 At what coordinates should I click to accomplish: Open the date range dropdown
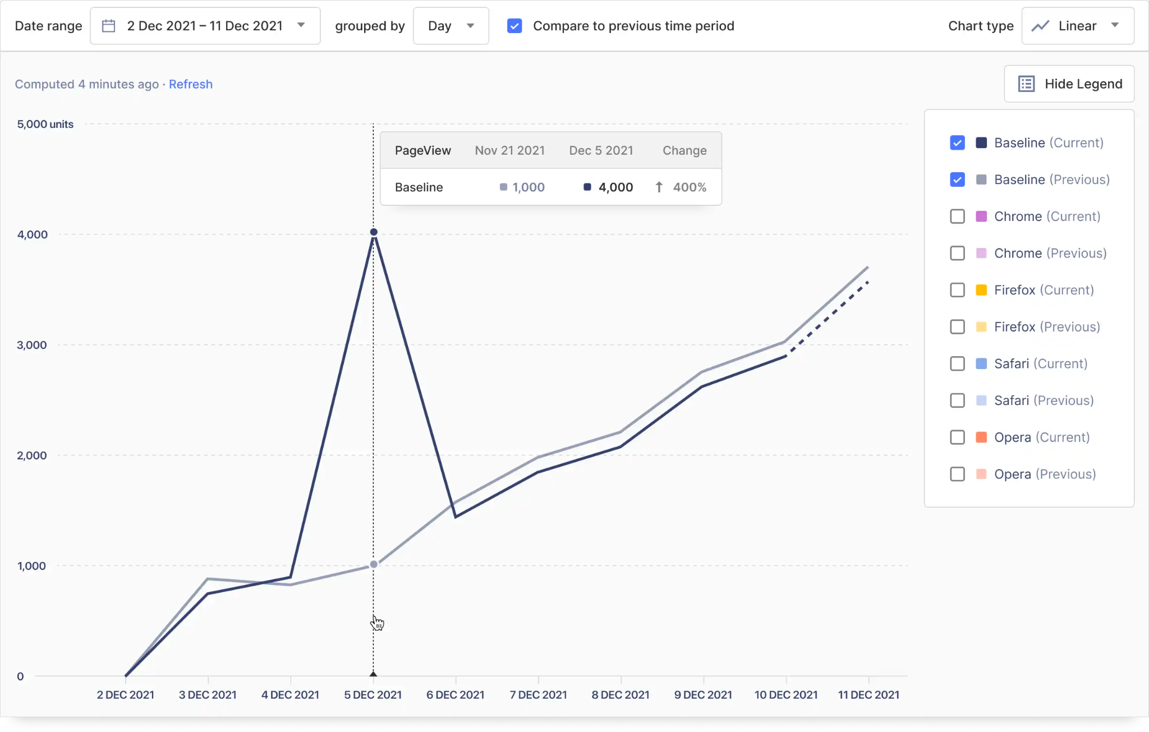coord(205,26)
